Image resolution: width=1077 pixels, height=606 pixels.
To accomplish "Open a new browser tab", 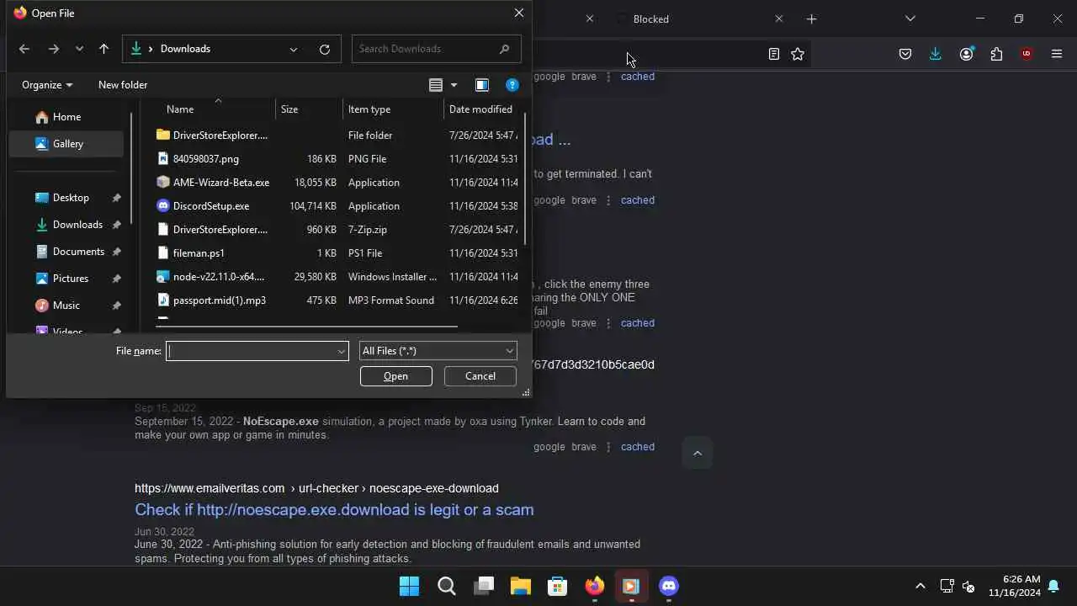I will point(811,19).
